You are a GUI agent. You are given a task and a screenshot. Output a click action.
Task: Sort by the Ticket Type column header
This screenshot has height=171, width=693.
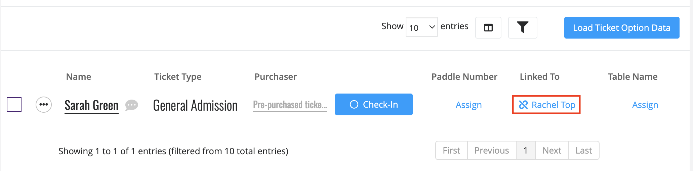click(178, 77)
